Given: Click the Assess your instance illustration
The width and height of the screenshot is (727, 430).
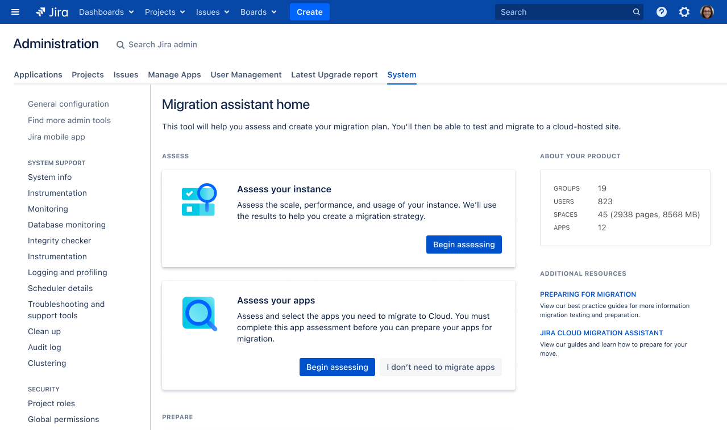Looking at the screenshot, I should [199, 200].
